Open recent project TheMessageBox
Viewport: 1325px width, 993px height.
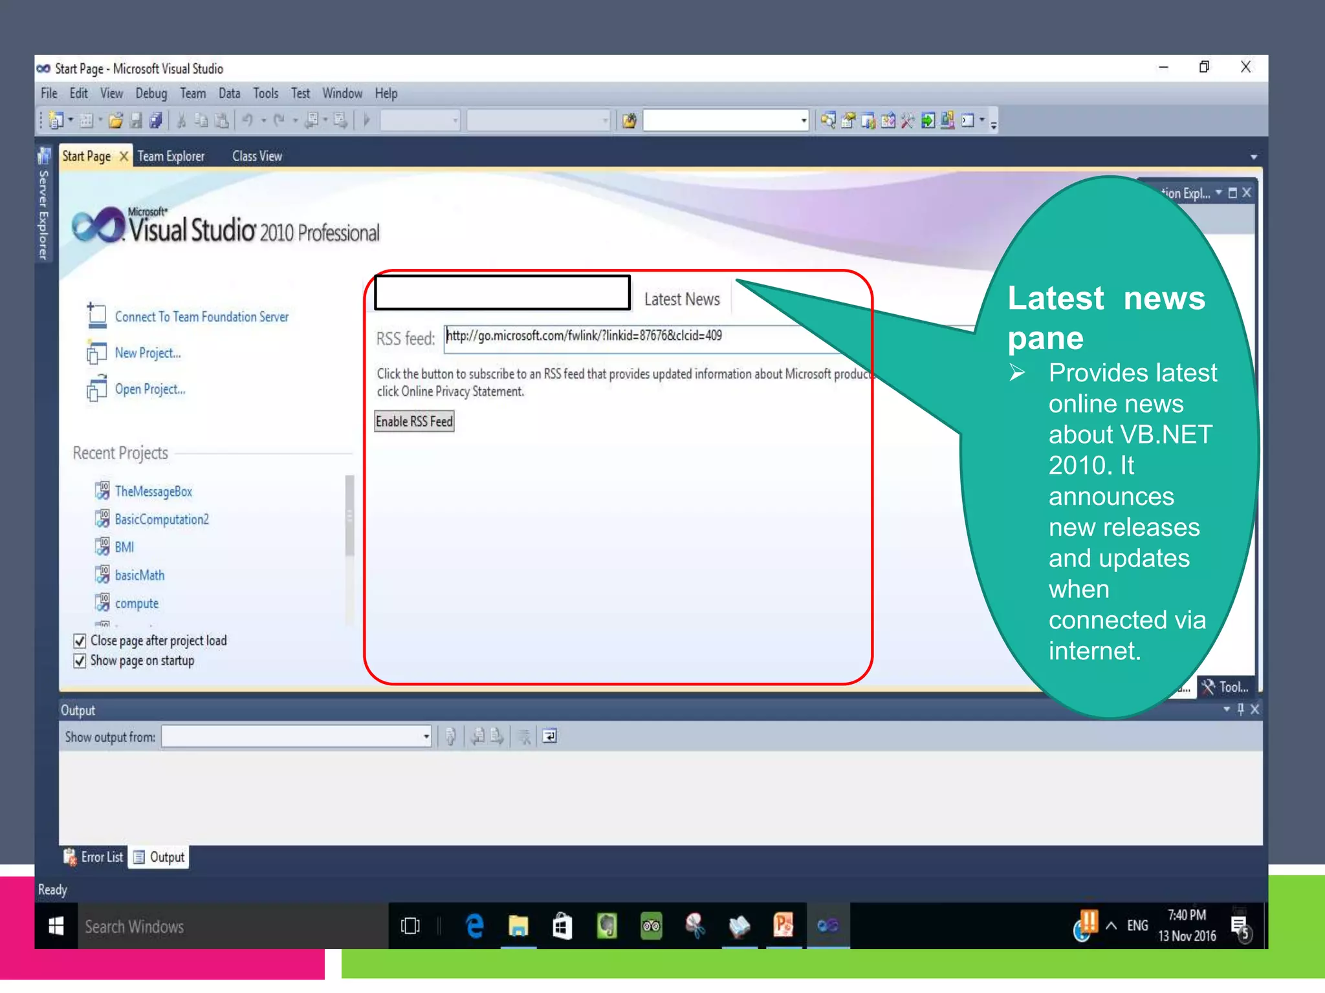pos(153,491)
